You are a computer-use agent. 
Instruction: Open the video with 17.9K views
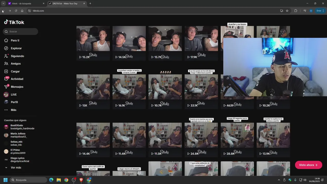pyautogui.click(x=201, y=43)
